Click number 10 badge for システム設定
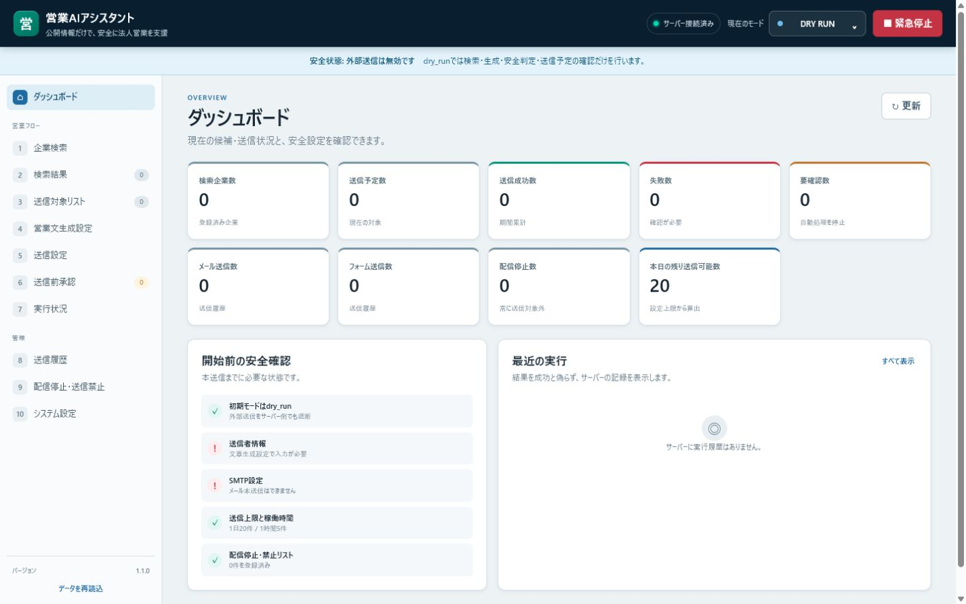This screenshot has height=604, width=966. 20,414
